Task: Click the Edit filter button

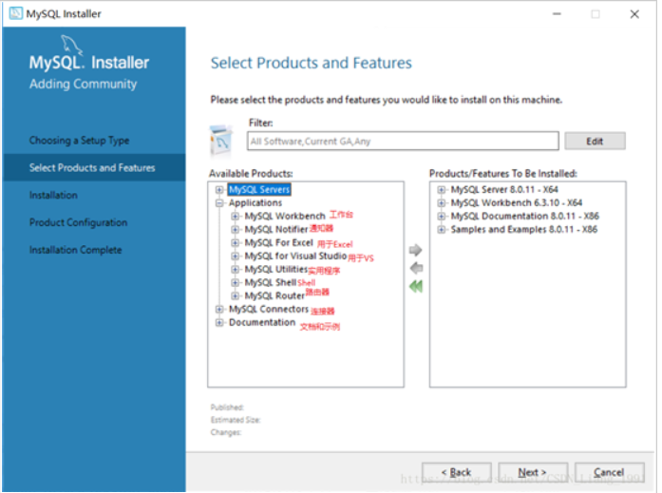Action: 595,142
